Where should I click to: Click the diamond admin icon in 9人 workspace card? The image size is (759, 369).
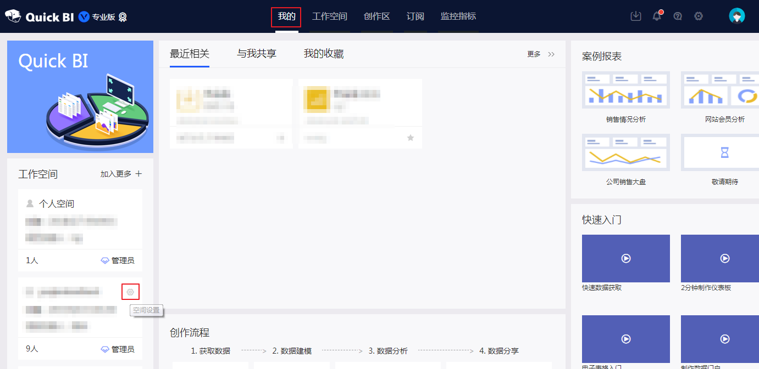105,349
